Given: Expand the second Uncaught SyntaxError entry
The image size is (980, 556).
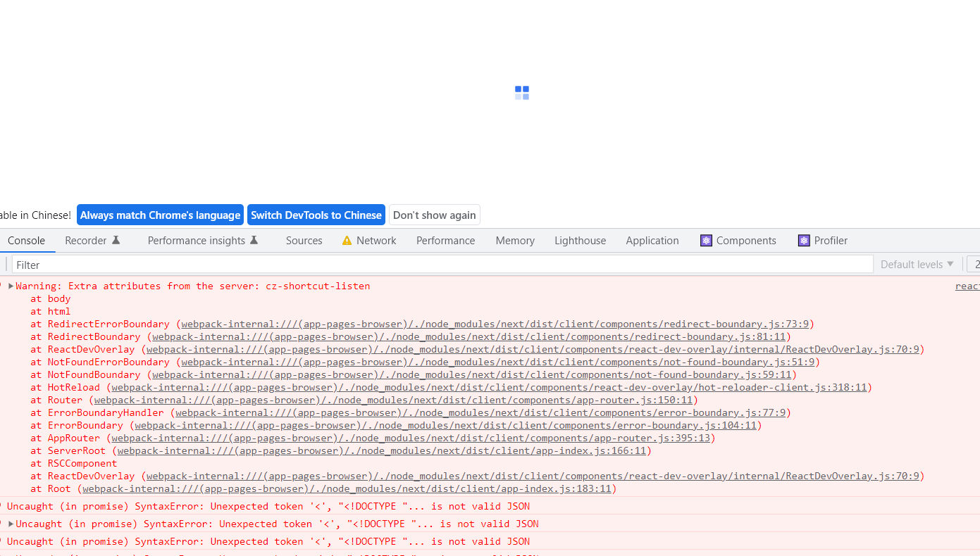Looking at the screenshot, I should coord(11,524).
